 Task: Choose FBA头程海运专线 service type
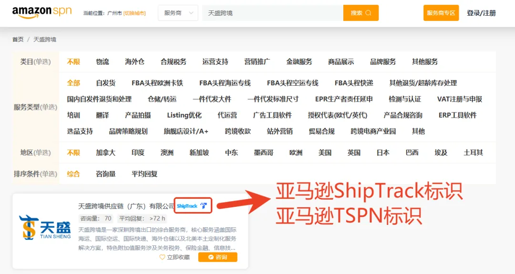pyautogui.click(x=225, y=83)
